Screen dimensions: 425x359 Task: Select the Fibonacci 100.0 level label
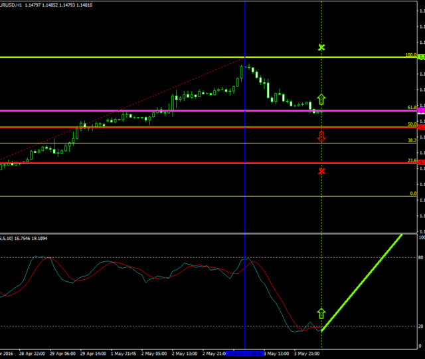click(x=410, y=55)
